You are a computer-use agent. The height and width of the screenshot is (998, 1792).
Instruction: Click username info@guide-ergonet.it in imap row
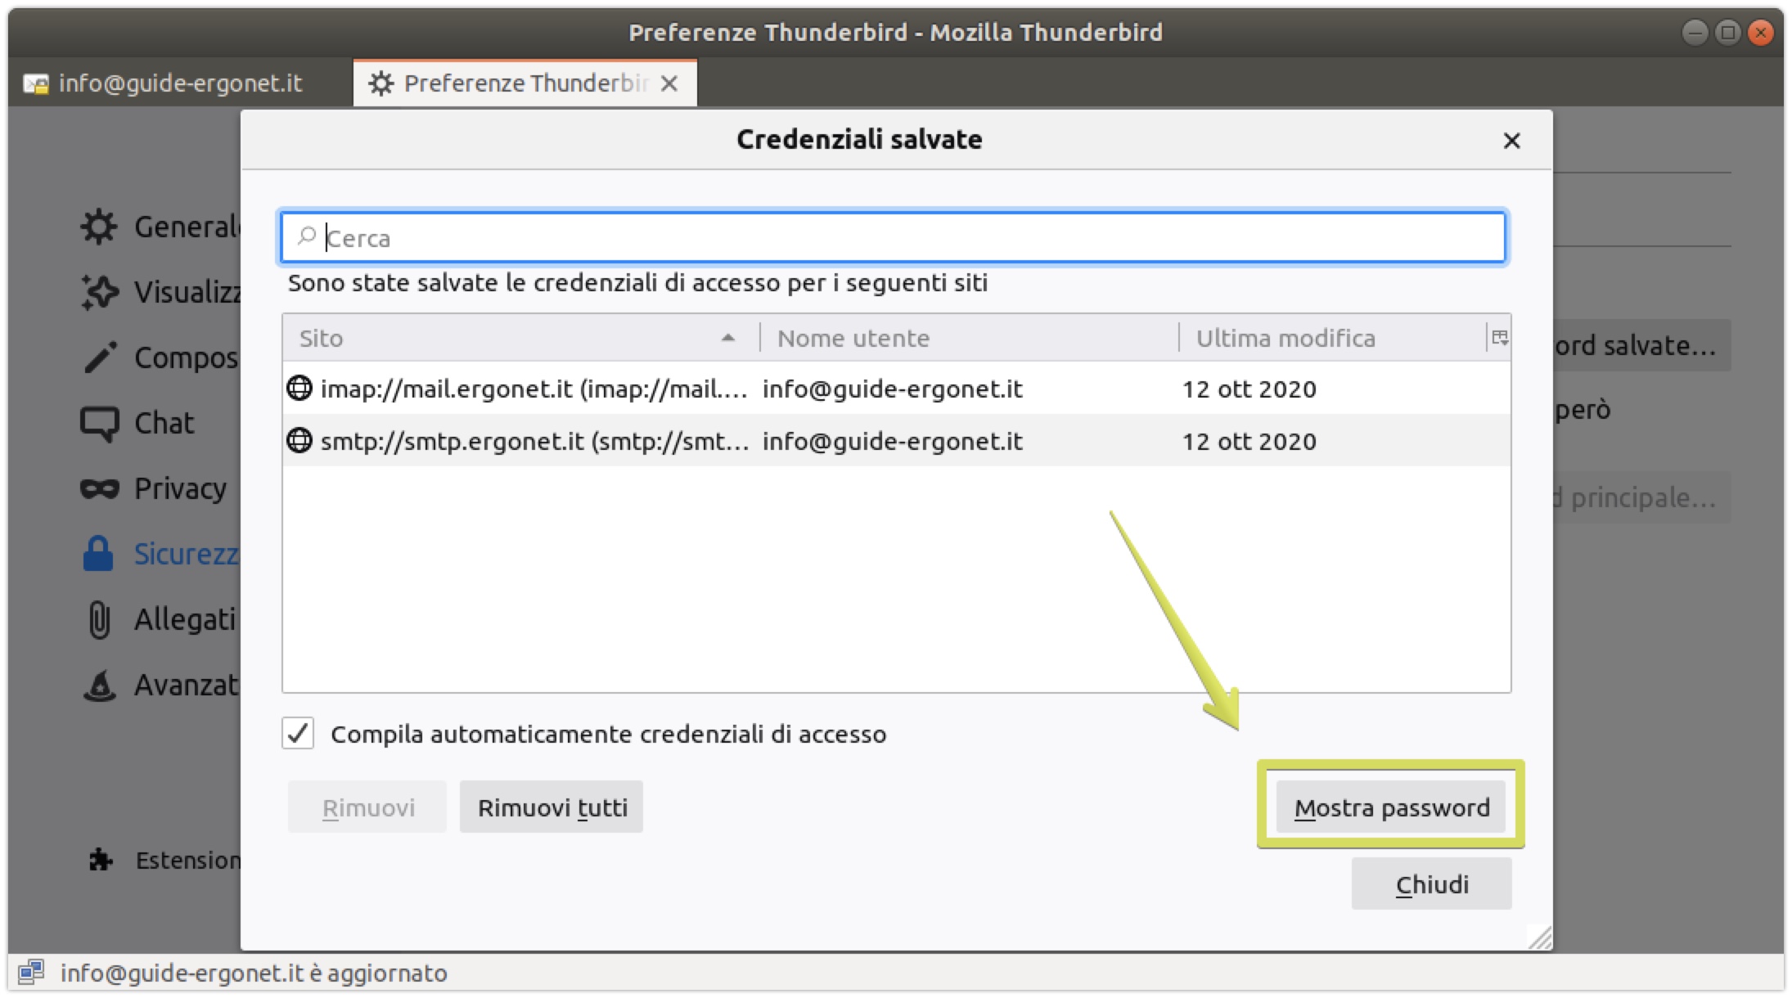pos(892,389)
